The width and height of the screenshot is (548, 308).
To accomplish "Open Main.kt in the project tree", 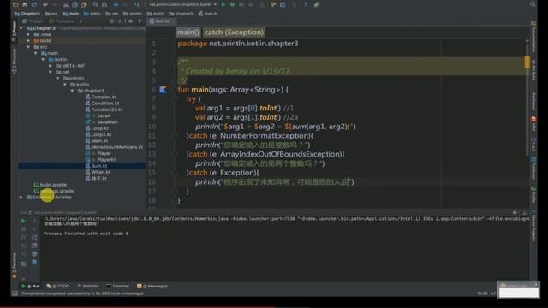I will pos(97,141).
